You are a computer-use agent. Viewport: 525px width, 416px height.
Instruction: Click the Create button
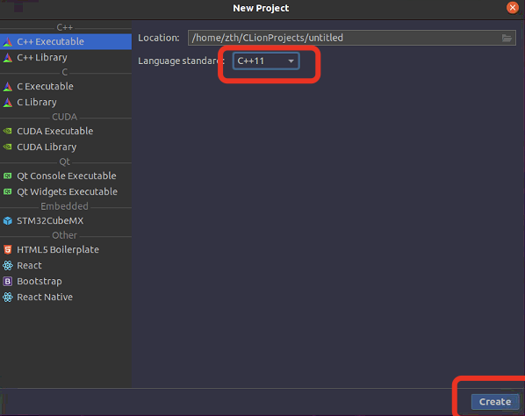(495, 402)
